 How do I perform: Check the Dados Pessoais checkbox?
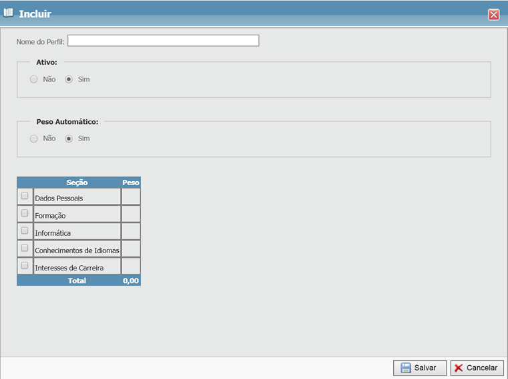pos(25,196)
